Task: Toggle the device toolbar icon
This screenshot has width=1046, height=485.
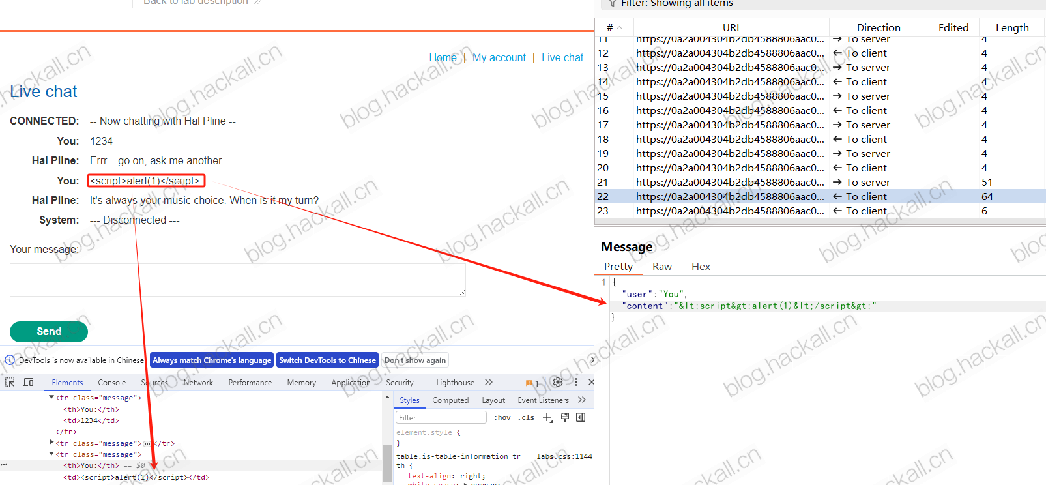Action: coord(28,382)
